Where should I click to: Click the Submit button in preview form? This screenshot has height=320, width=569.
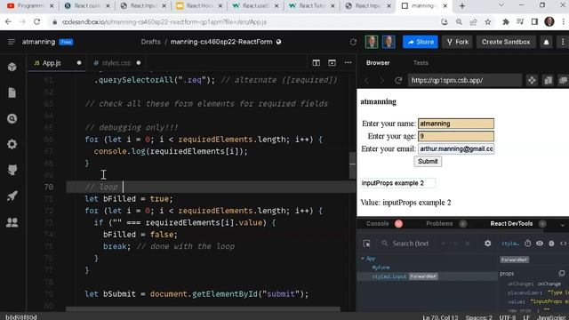428,162
